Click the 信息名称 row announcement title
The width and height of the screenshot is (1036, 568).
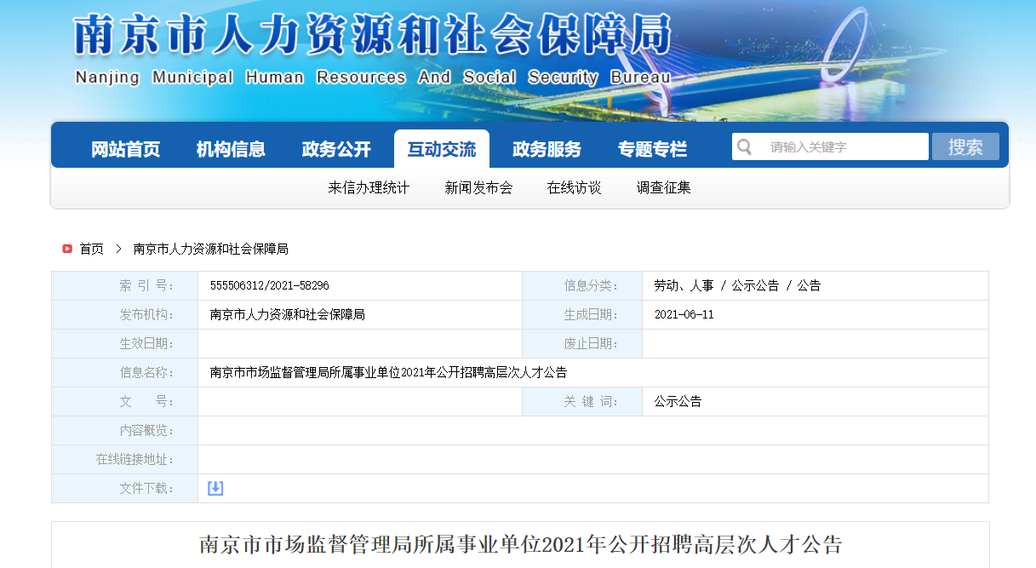tap(388, 373)
